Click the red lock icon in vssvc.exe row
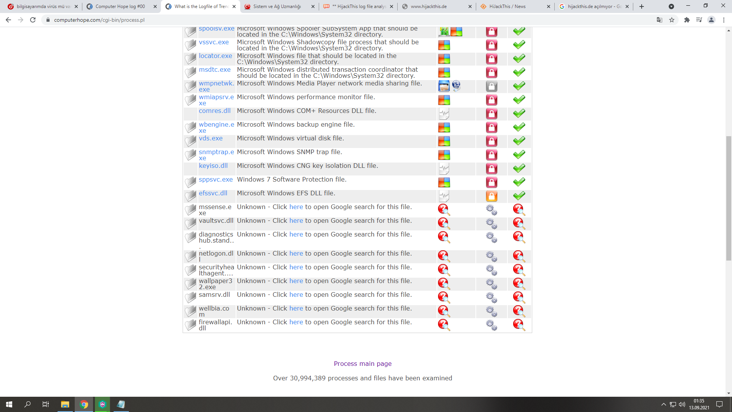 [x=491, y=45]
